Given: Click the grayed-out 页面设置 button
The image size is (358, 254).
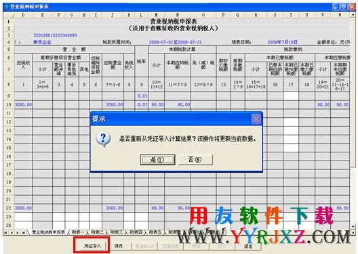Looking at the screenshot, I should (170, 246).
